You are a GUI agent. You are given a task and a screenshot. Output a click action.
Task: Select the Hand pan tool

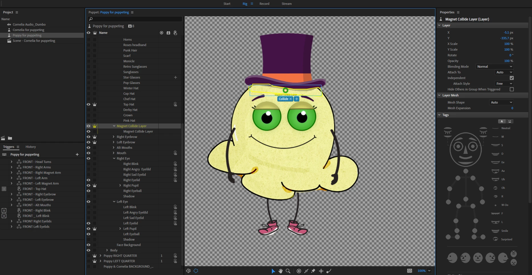[281, 271]
